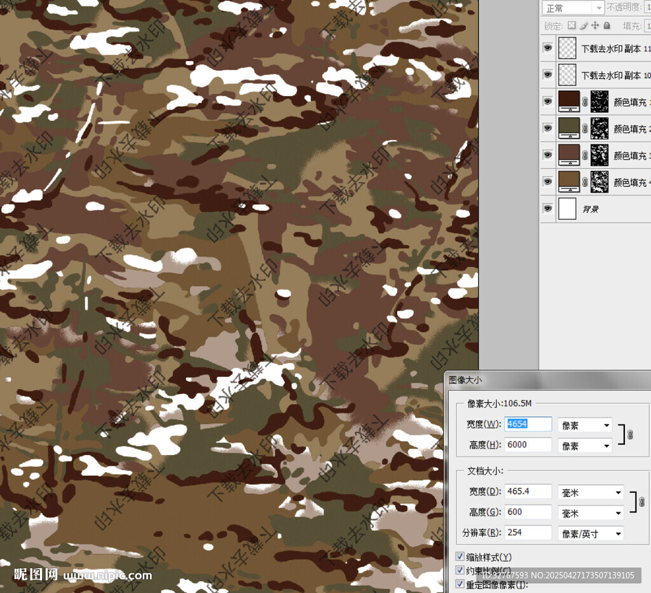
Task: Open resolution unit 像素/英寸 dropdown
Action: click(x=590, y=533)
